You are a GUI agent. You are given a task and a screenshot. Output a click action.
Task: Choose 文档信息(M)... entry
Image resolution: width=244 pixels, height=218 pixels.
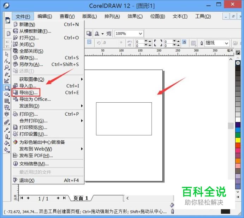[48, 164]
